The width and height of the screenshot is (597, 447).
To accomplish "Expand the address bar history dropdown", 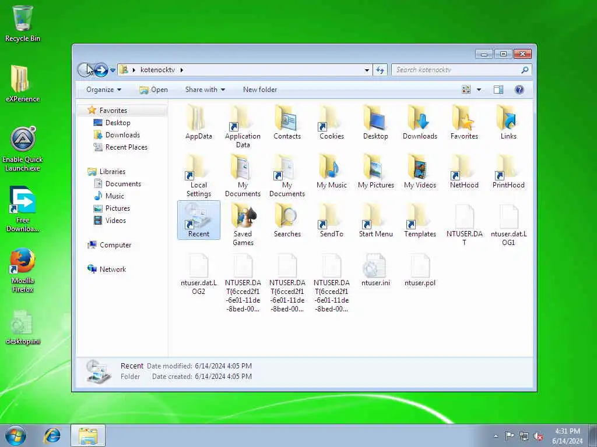I will pyautogui.click(x=366, y=70).
